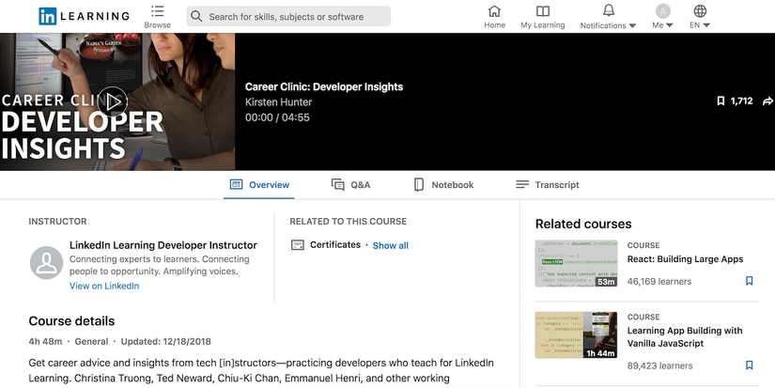Screen dimensions: 775x388
Task: Click the video title Career Clinic: Developer Insights
Action: [324, 87]
